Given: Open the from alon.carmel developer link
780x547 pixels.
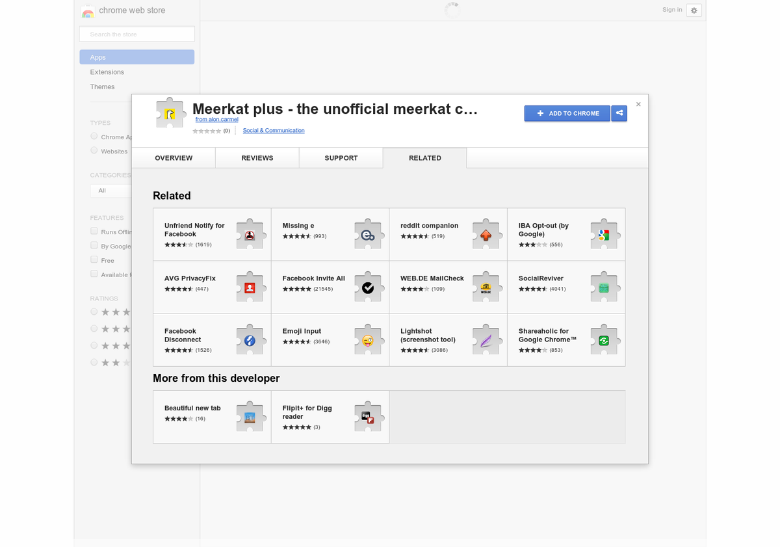Looking at the screenshot, I should [217, 120].
